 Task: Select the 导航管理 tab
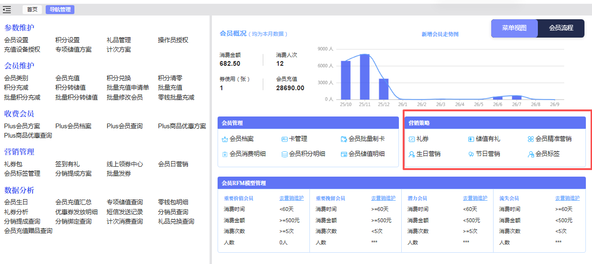(x=60, y=9)
